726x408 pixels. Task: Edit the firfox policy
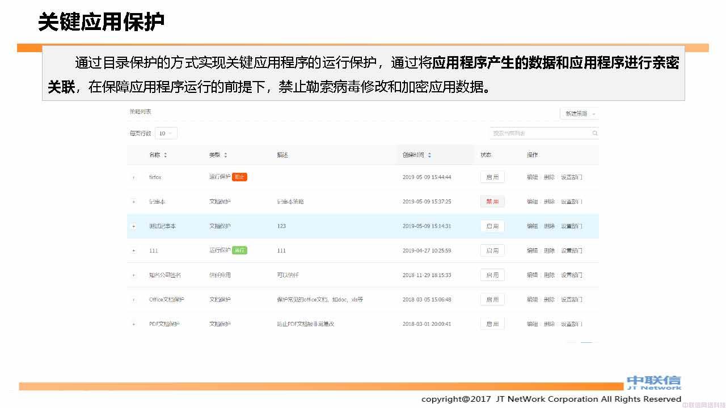(x=532, y=177)
